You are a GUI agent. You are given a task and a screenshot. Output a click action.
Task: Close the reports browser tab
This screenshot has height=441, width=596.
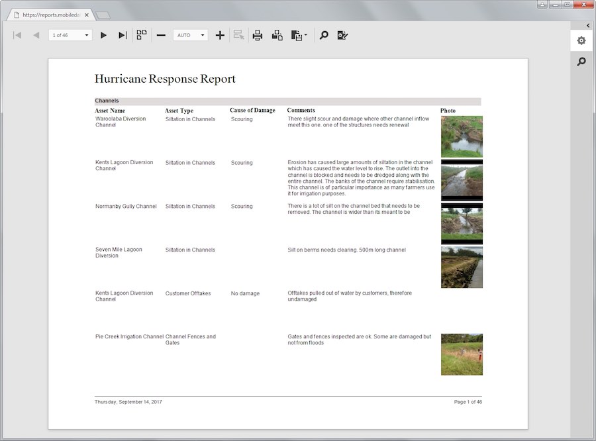coord(87,15)
